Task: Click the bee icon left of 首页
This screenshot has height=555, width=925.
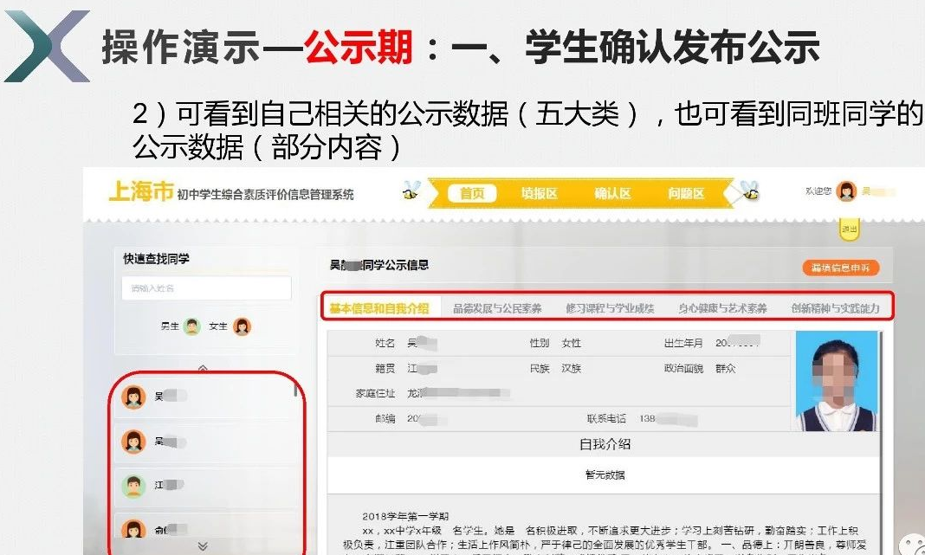Action: [x=412, y=192]
